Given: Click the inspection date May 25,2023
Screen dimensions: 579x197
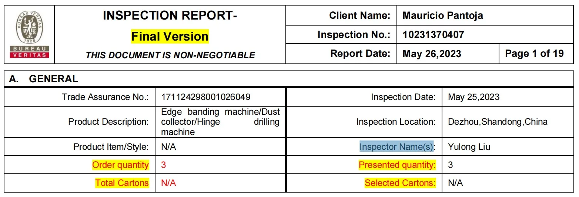Looking at the screenshot, I should pos(473,97).
